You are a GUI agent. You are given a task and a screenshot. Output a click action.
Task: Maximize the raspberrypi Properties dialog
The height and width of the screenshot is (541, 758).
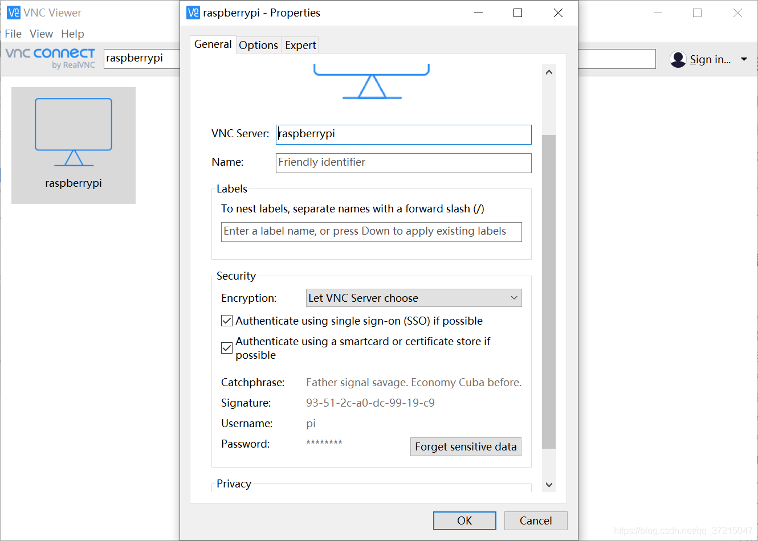tap(517, 13)
